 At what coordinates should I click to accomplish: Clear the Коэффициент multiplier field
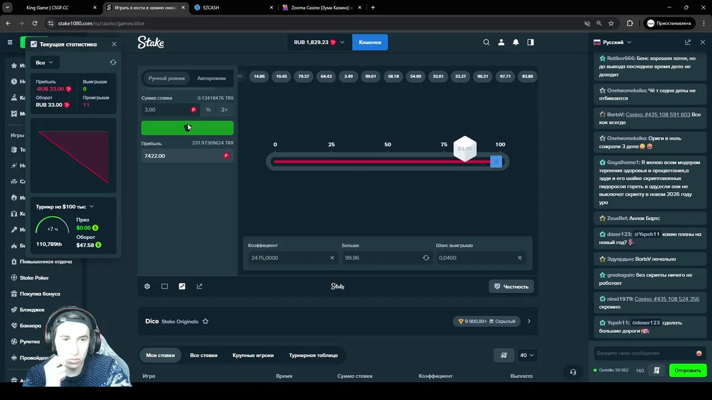(x=332, y=258)
